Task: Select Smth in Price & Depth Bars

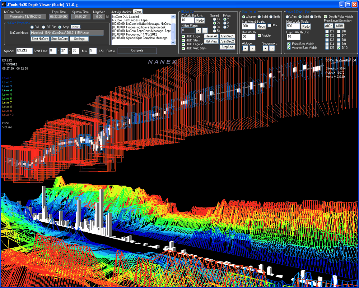Action: pyautogui.click(x=311, y=17)
